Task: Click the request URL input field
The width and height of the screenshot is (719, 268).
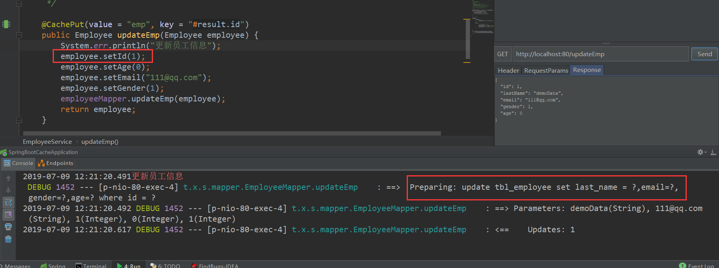Action: [601, 54]
